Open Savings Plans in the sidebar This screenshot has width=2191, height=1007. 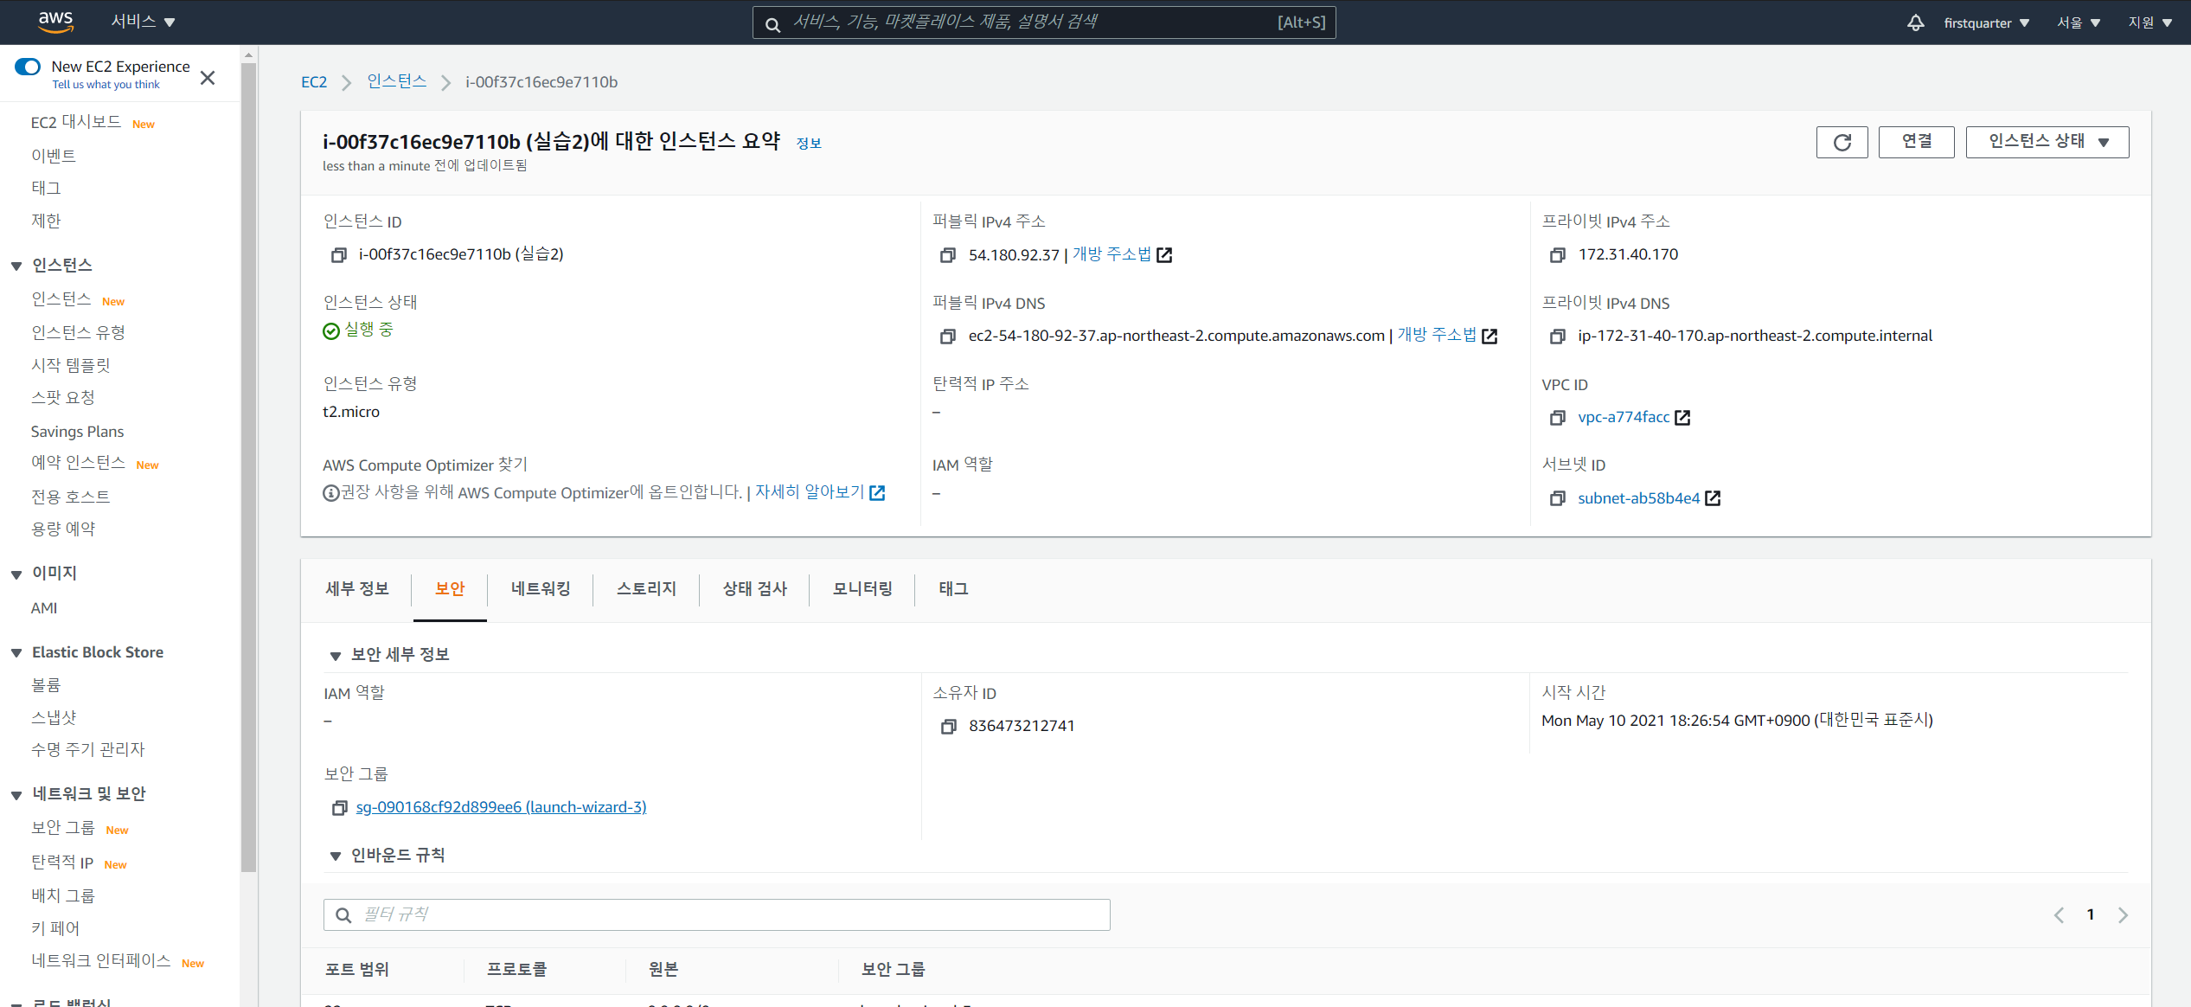[77, 432]
